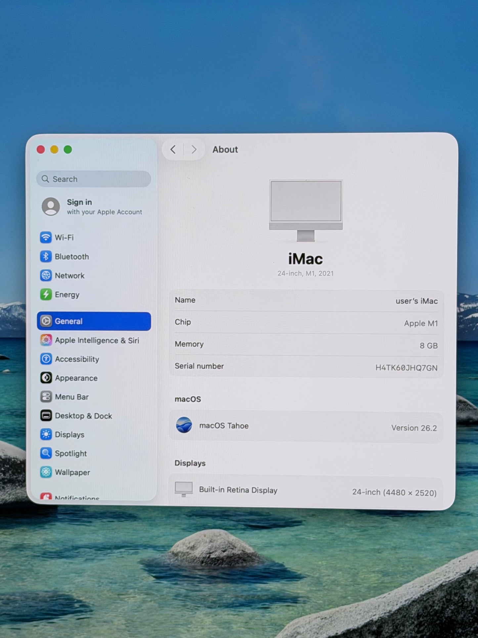Click the macOS Tahoe logo icon
Image resolution: width=478 pixels, height=638 pixels.
coord(184,425)
